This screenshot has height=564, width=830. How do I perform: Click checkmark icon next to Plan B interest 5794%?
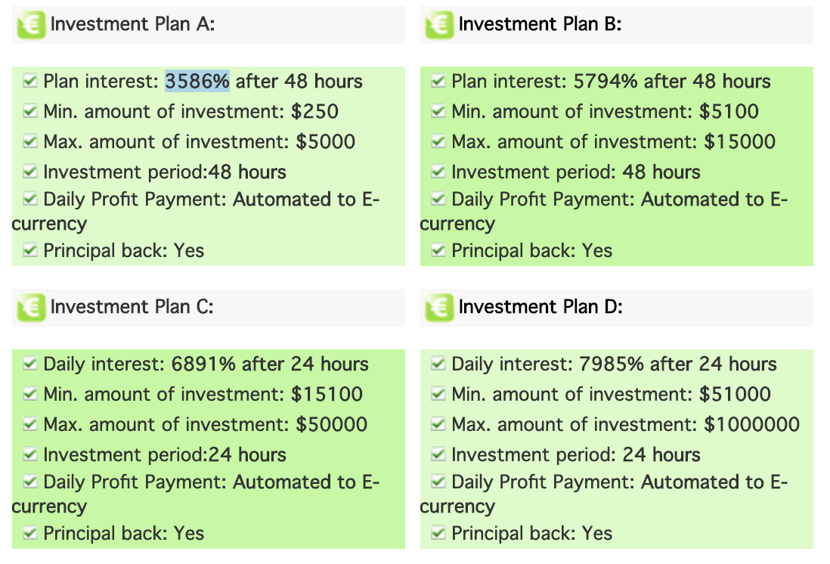point(438,81)
